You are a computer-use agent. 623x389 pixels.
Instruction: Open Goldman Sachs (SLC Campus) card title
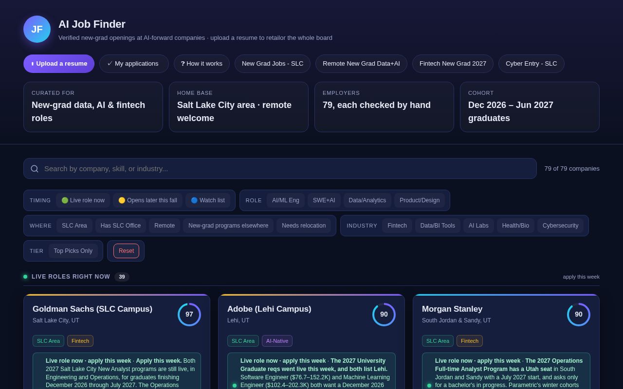[92, 309]
